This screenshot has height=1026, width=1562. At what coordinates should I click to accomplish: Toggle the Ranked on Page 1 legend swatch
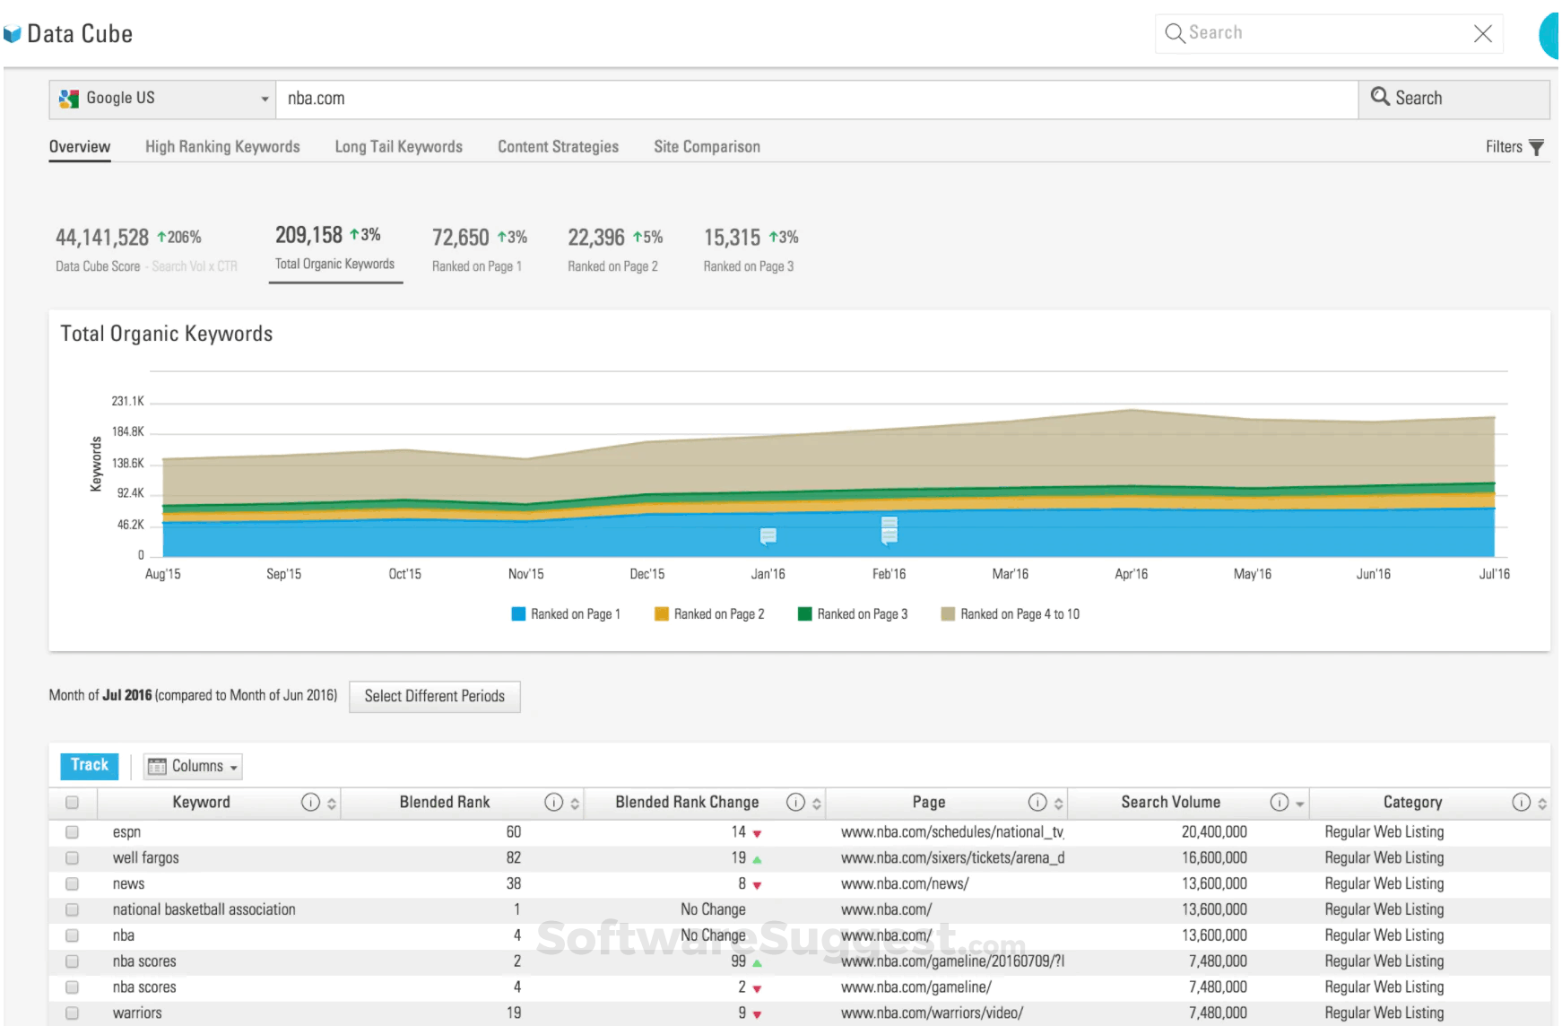point(518,613)
